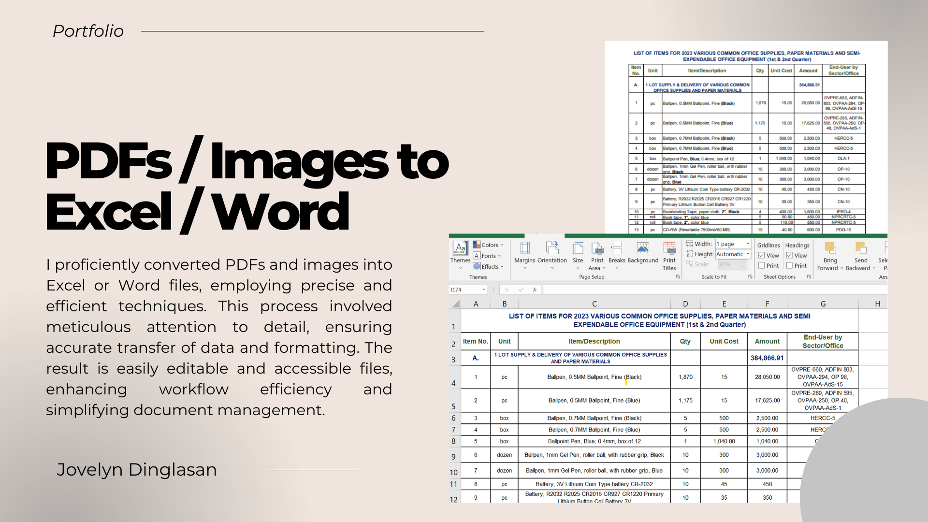Open Print Titles settings

coord(669,256)
